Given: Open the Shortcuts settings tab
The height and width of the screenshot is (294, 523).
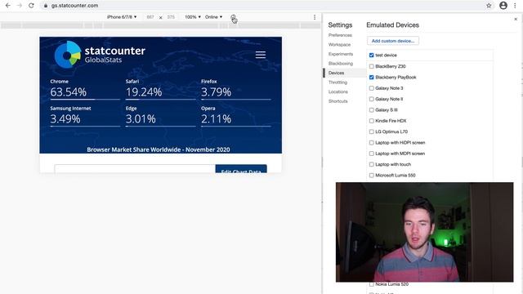Looking at the screenshot, I should tap(337, 101).
